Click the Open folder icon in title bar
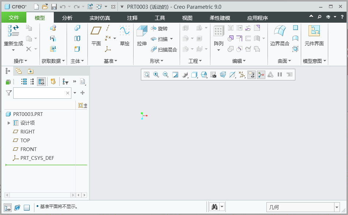Viewport: 348px width, 215px height. click(x=45, y=7)
